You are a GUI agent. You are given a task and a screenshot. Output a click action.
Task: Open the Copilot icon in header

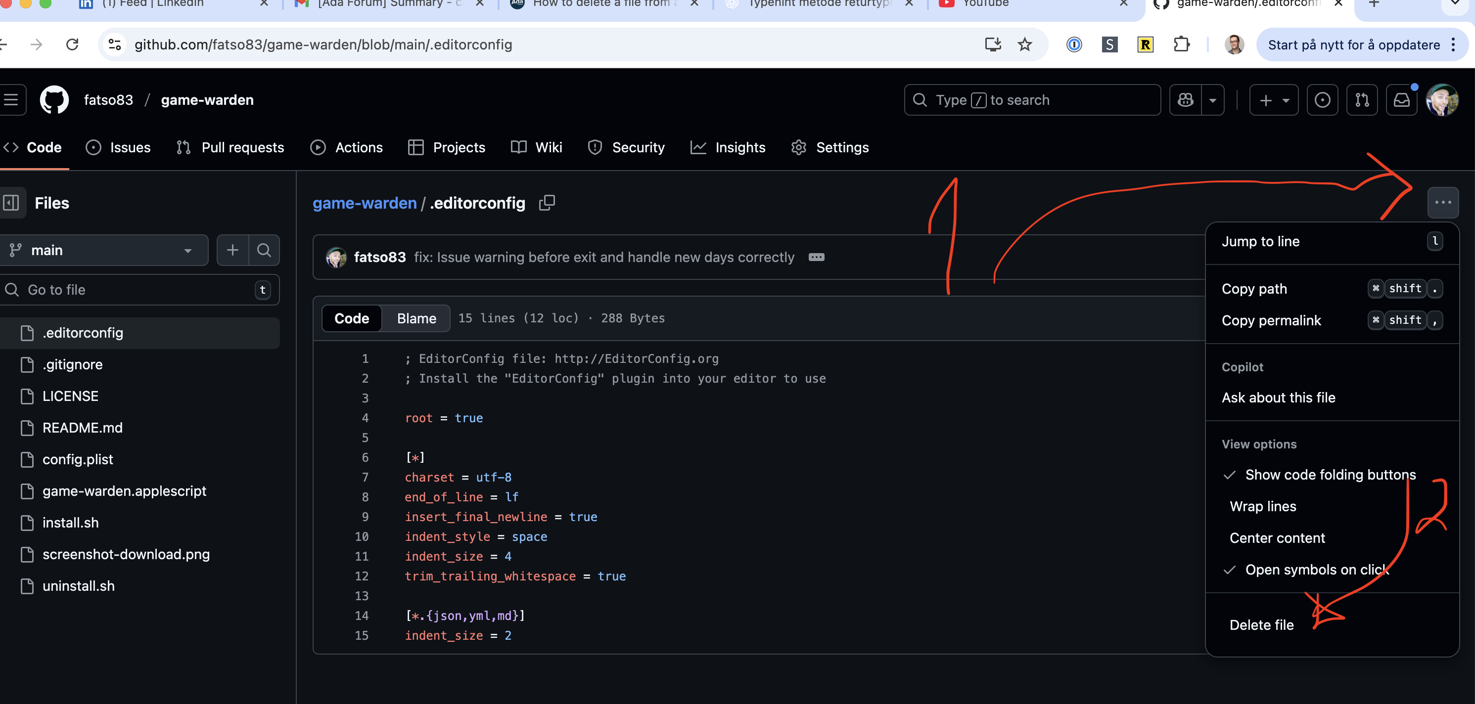click(x=1185, y=100)
